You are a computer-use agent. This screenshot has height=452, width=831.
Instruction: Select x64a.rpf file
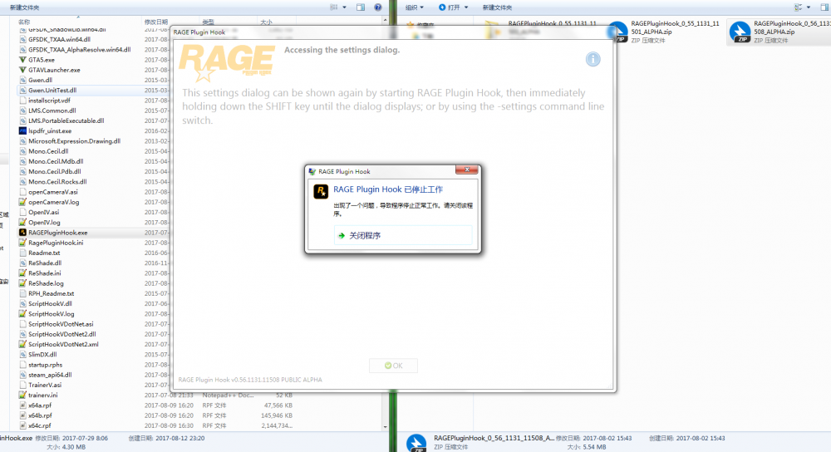pos(40,405)
